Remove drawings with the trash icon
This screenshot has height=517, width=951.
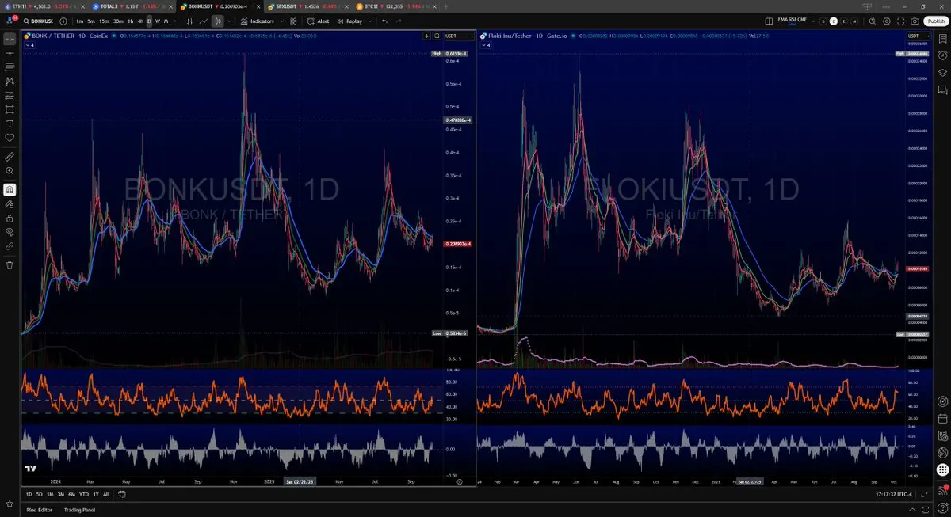10,265
